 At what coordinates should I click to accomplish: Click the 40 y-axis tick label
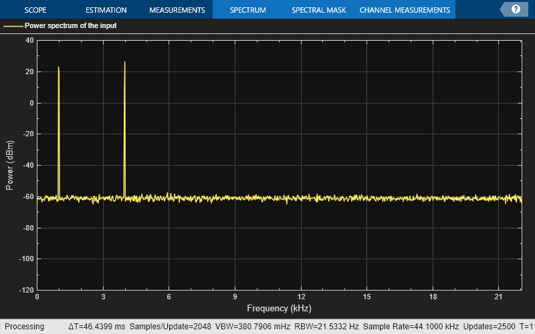coord(29,40)
